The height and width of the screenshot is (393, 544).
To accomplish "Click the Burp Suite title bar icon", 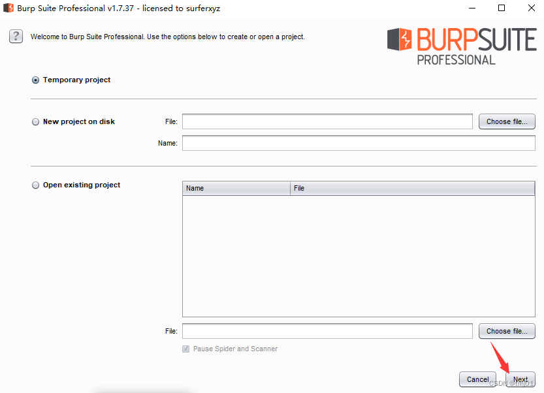I will [x=8, y=8].
